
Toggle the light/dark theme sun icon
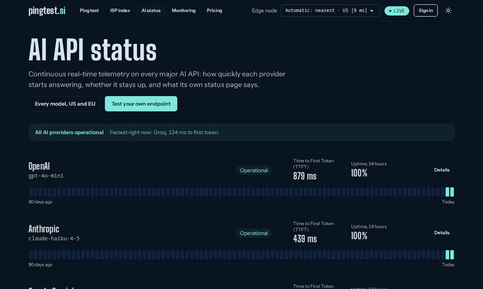(x=448, y=11)
